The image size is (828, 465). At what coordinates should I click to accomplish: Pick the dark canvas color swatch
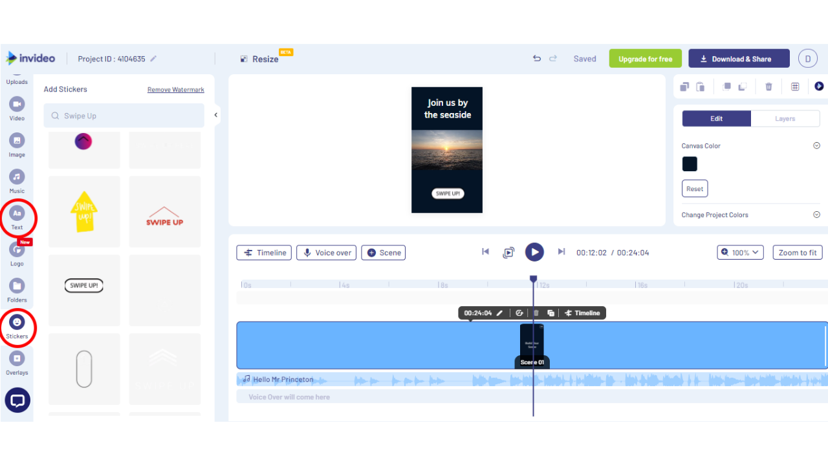click(690, 164)
